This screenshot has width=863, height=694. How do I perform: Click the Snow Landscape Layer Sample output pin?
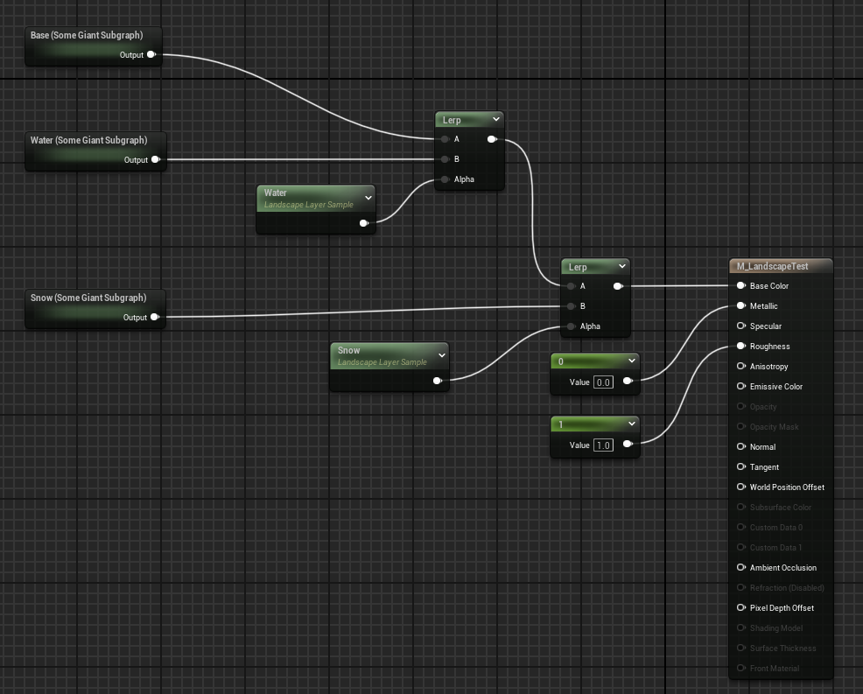coord(438,381)
